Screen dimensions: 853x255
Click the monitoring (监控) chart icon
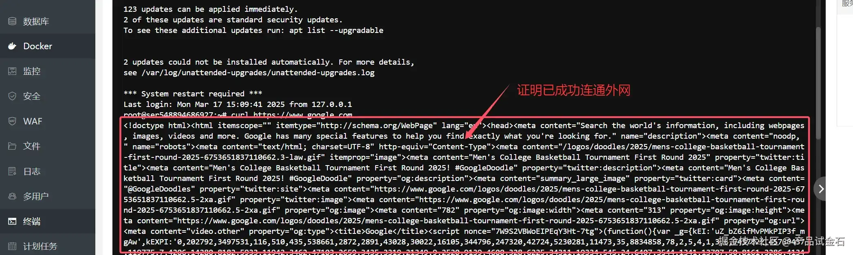[x=12, y=71]
